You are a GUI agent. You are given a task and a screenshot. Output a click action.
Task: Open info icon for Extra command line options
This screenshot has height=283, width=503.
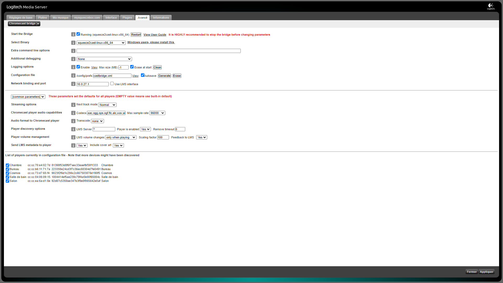73,51
